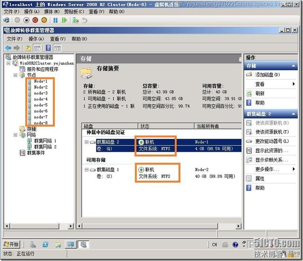
Task: Click the 状态 column header
Action: [x=166, y=127]
